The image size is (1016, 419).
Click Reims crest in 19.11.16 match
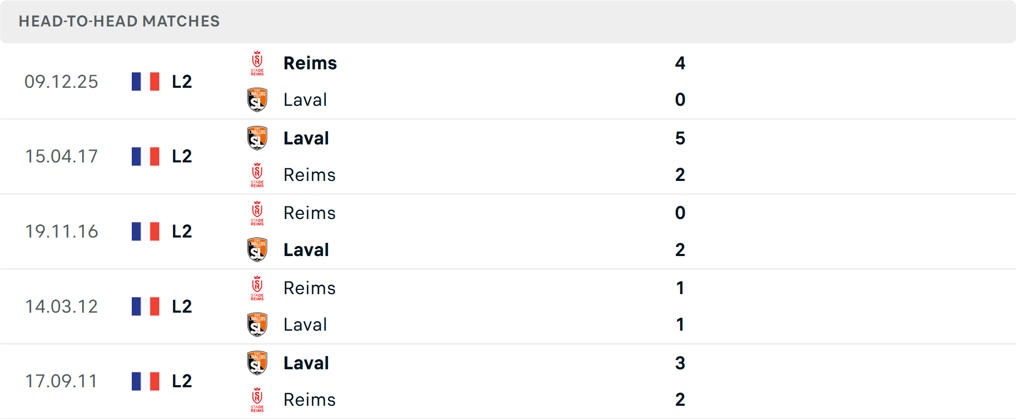coord(257,213)
